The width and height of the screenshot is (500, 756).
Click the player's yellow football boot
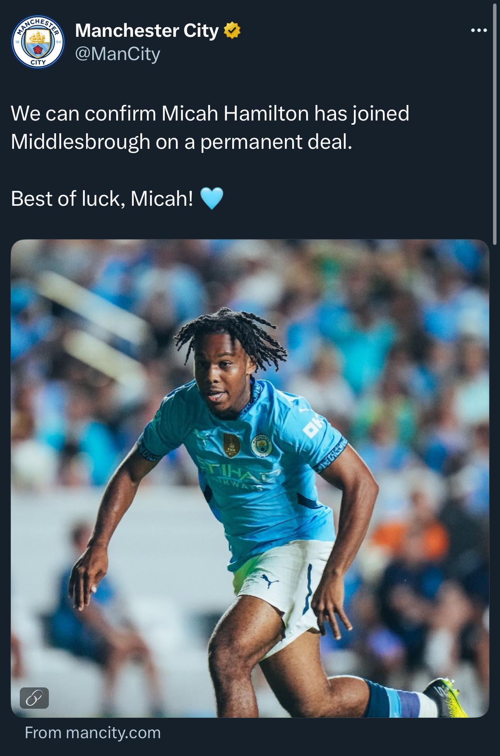[446, 697]
